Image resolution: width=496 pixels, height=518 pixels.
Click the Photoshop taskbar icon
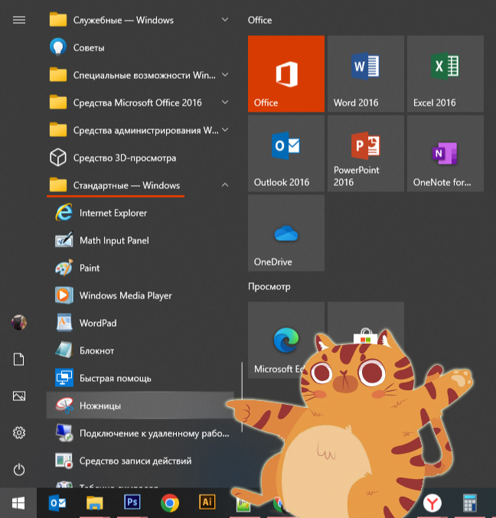[x=132, y=503]
